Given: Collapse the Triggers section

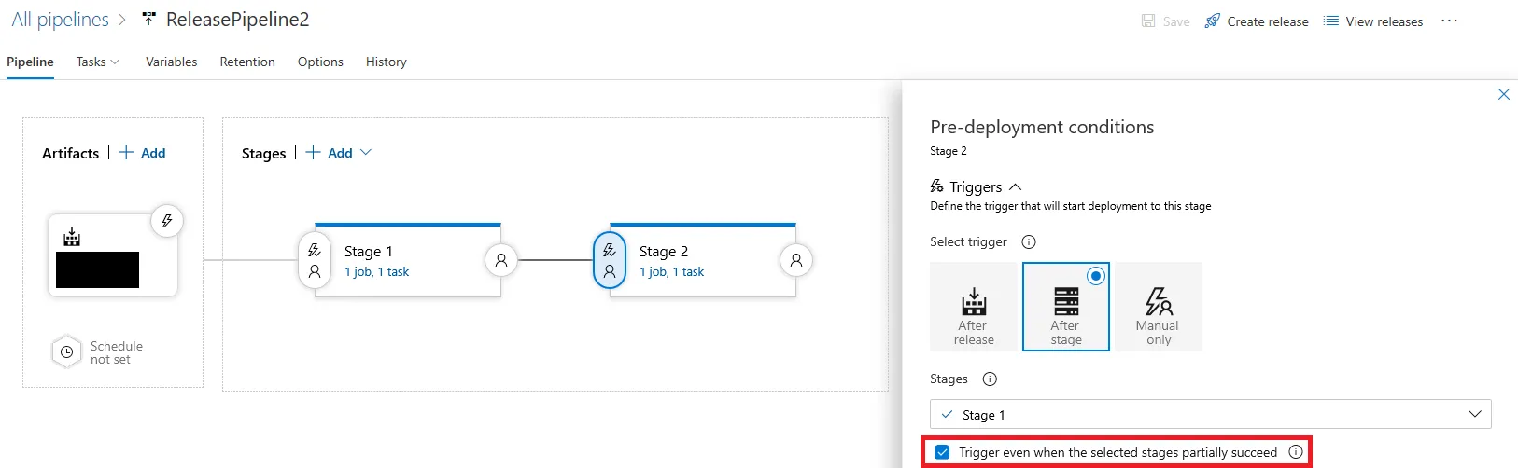Looking at the screenshot, I should coord(1016,187).
